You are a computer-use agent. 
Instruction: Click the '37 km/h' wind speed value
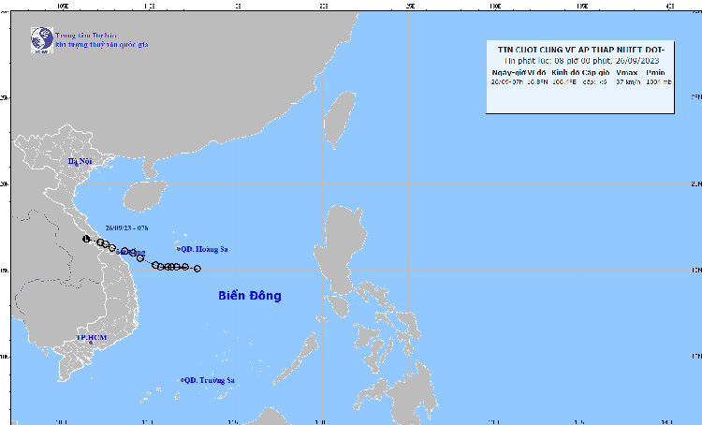(x=628, y=82)
